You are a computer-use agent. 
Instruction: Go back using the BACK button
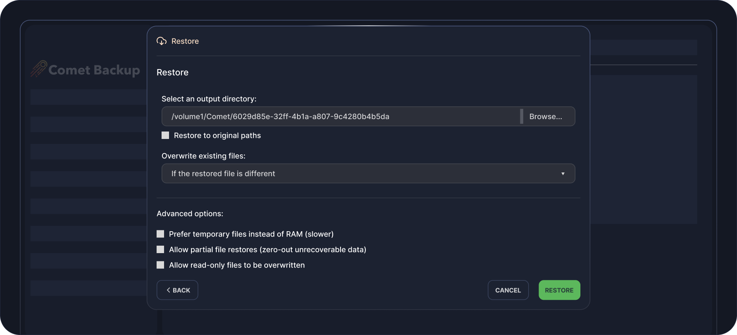[x=177, y=290]
